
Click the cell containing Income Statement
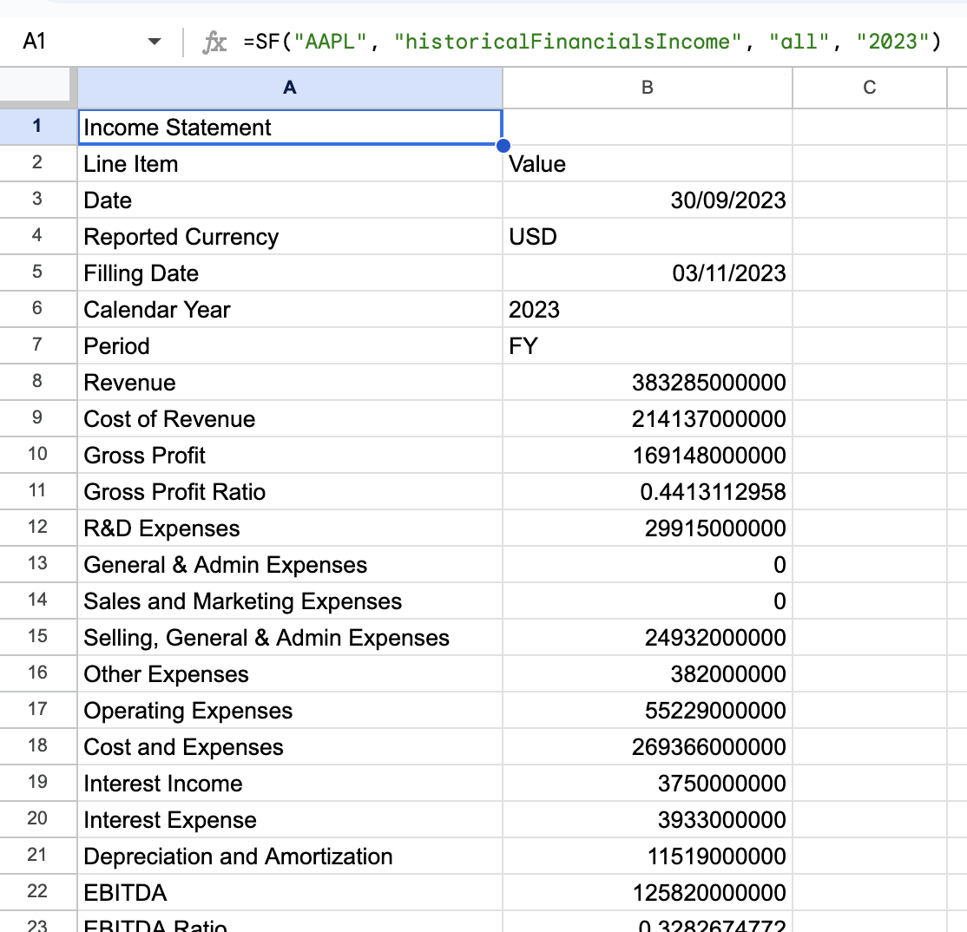coord(289,126)
